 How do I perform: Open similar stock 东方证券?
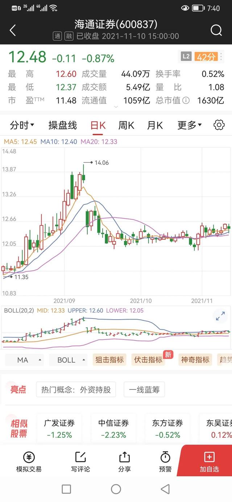pyautogui.click(x=167, y=429)
